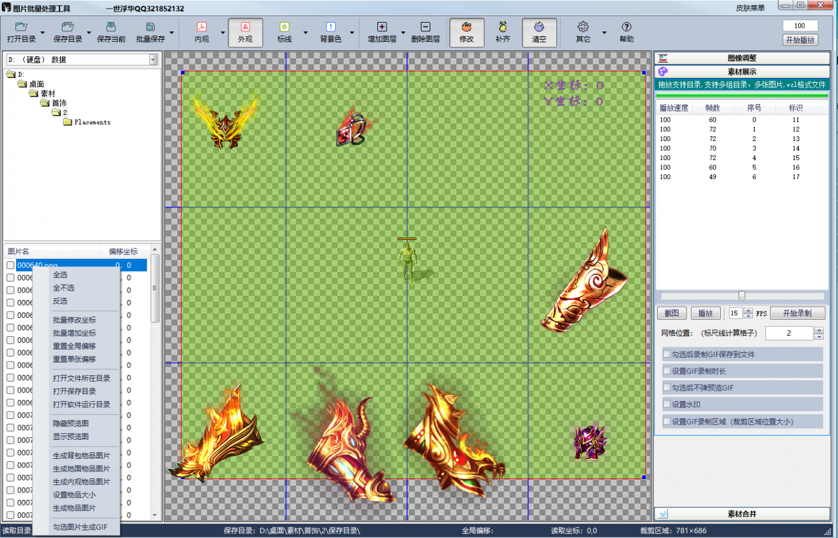Open dropdown arrow next to 增加图层
The width and height of the screenshot is (838, 538).
[x=403, y=33]
